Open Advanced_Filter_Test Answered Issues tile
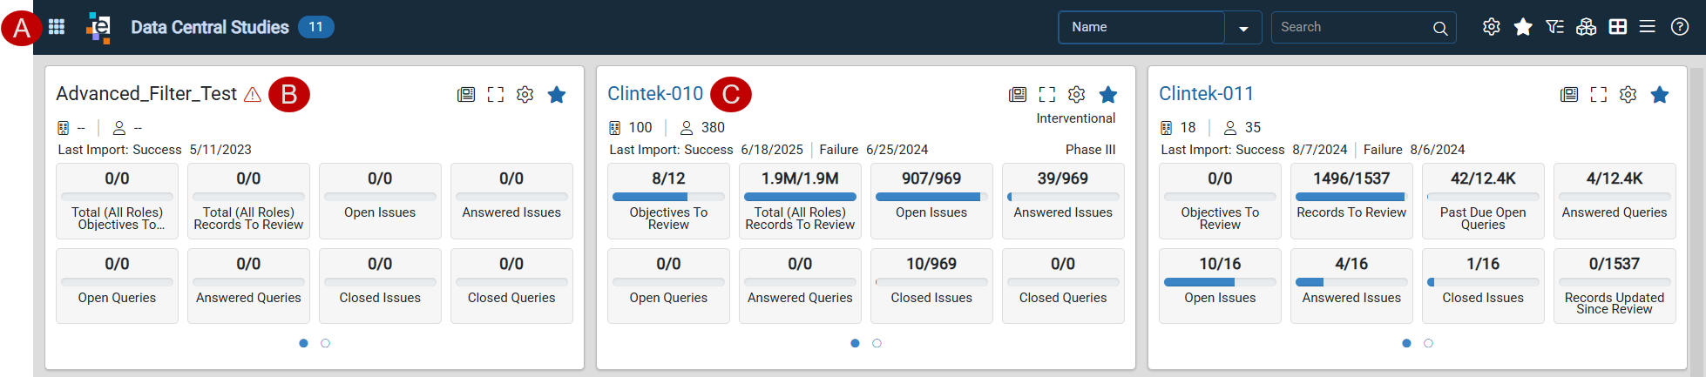 (x=511, y=201)
